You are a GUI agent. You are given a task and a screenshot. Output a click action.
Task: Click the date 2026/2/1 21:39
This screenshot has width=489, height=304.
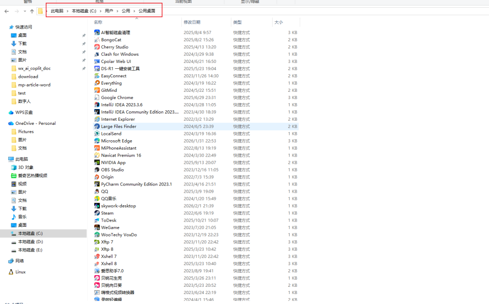[x=199, y=206]
